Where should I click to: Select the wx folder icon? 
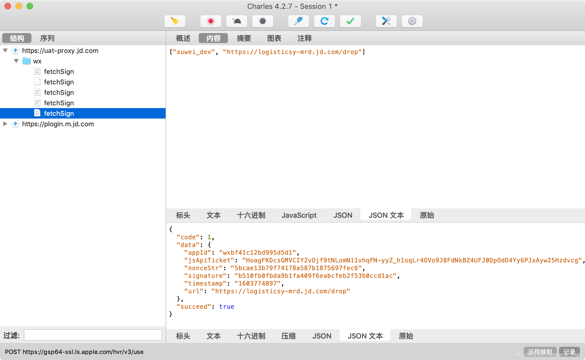pos(26,61)
